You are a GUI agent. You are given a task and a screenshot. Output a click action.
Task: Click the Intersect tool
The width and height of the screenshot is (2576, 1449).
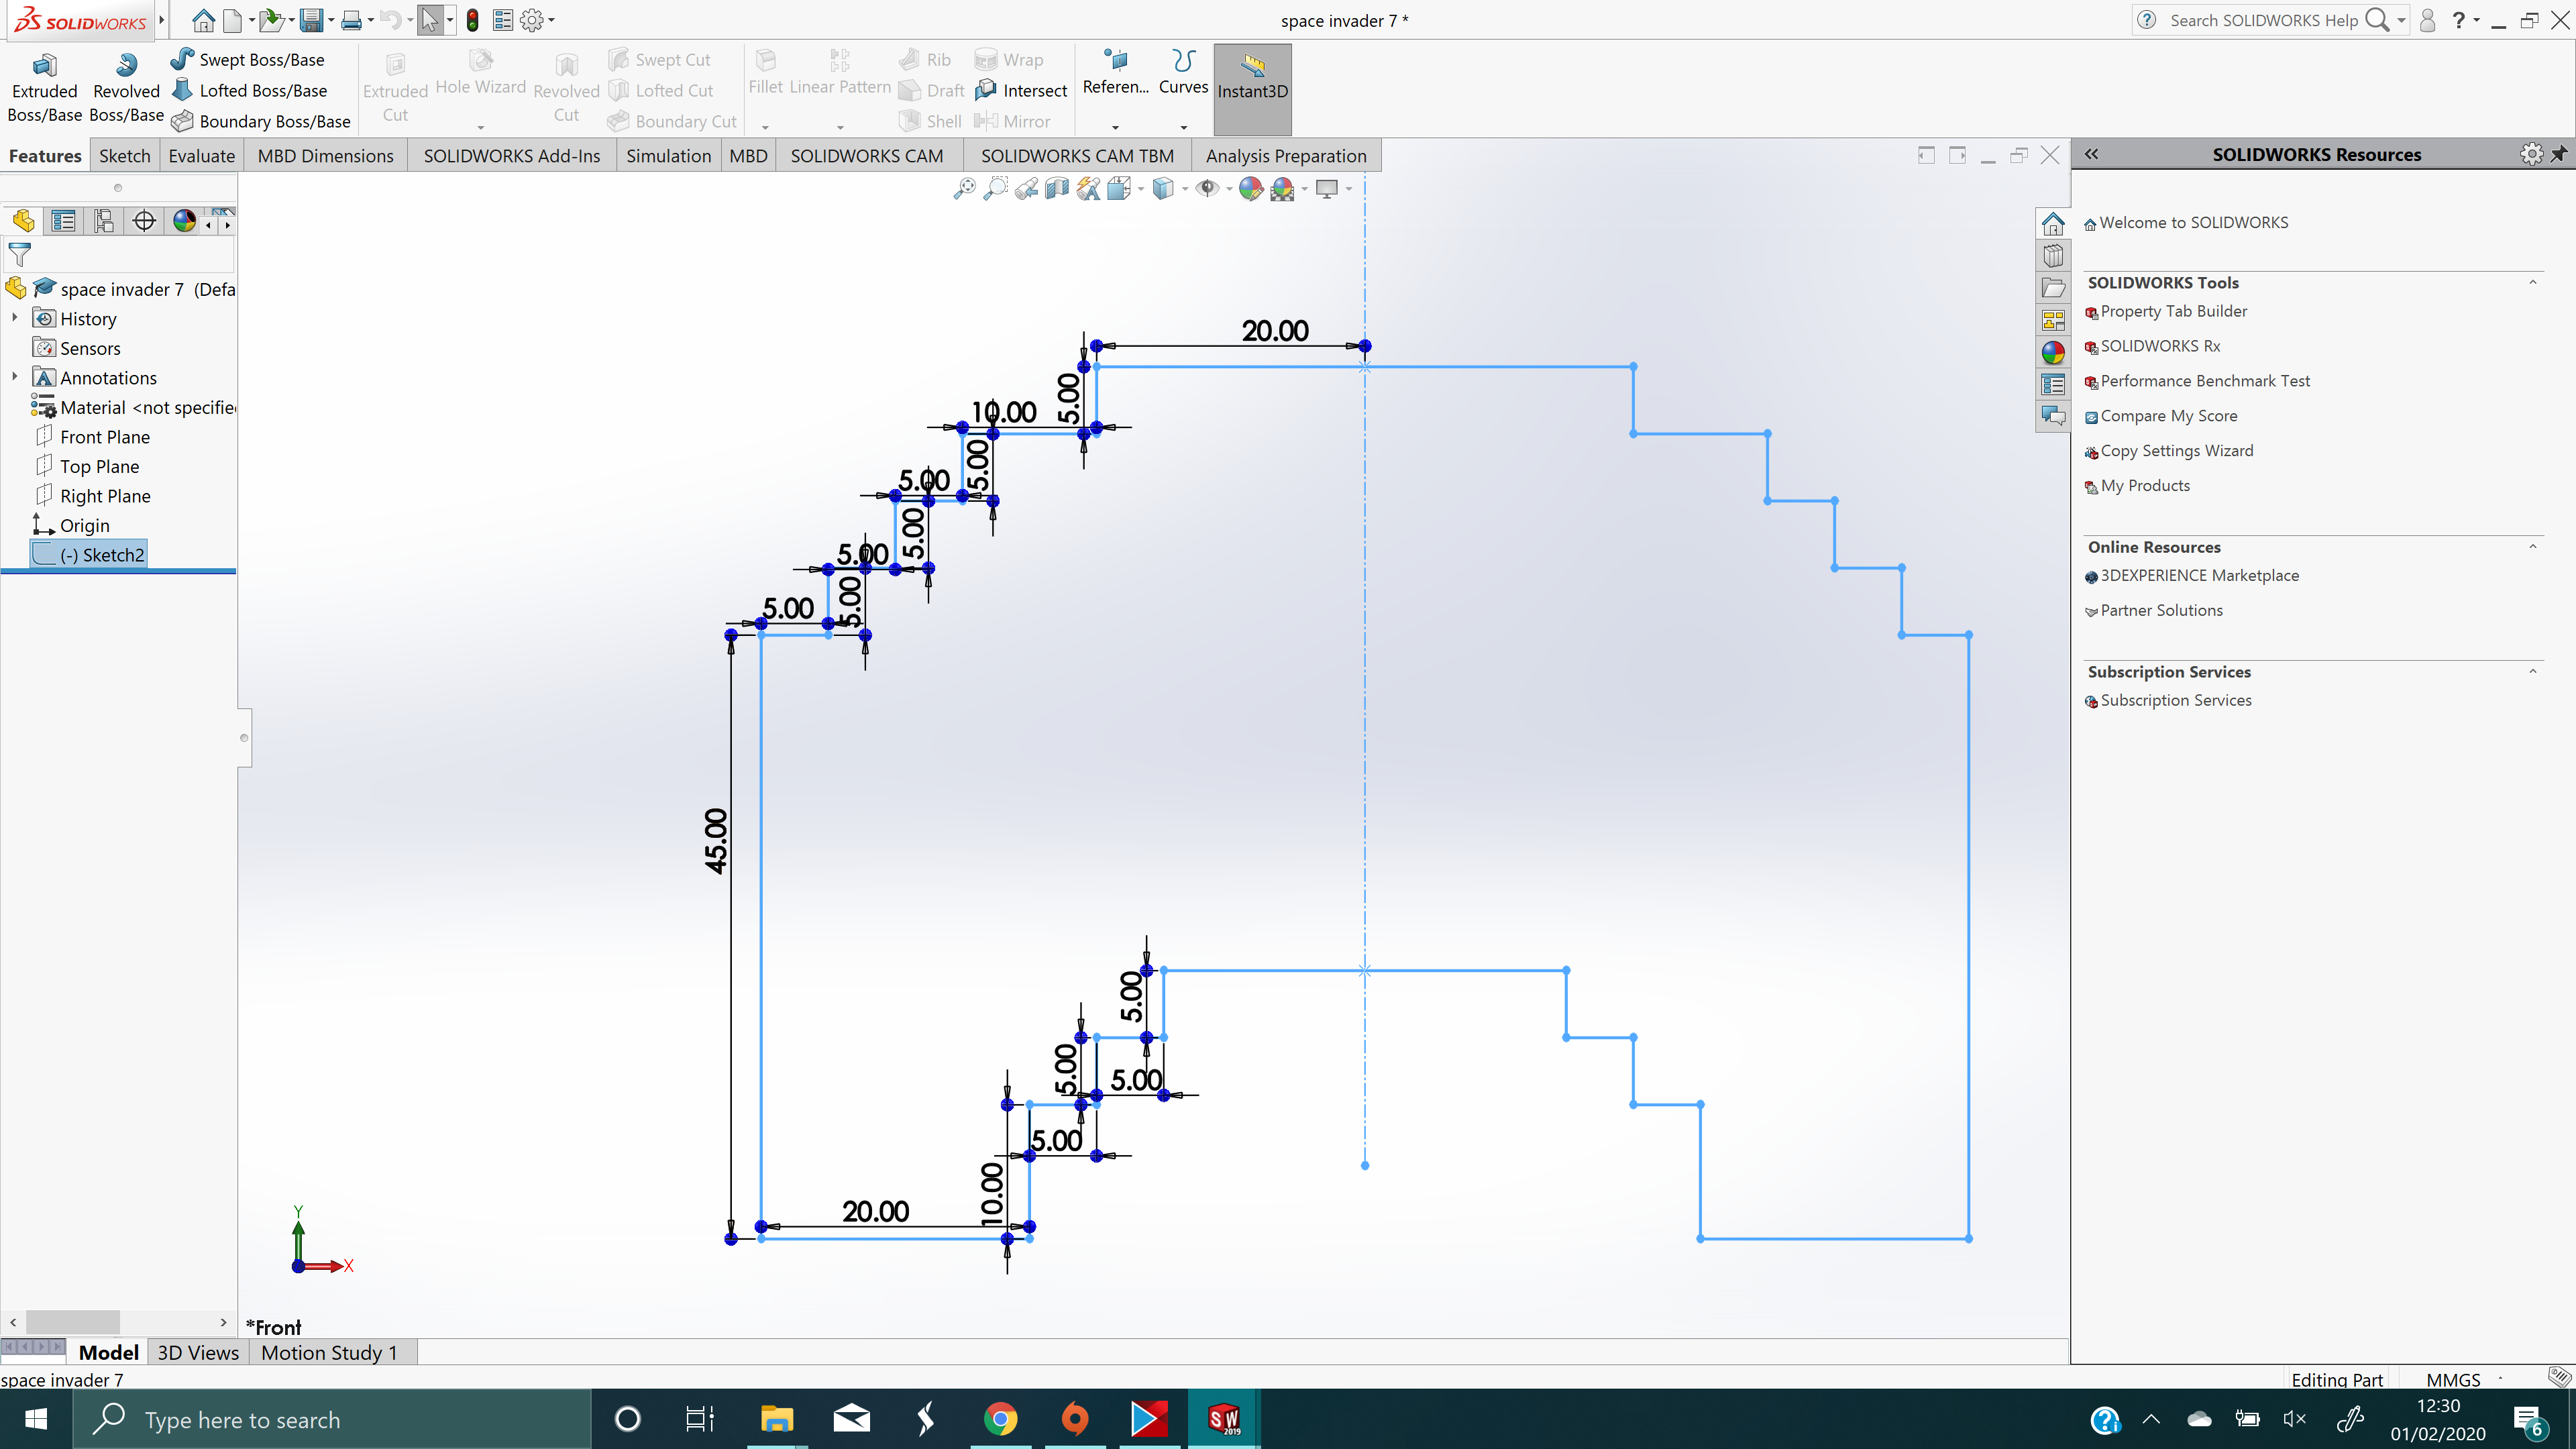tap(1022, 91)
